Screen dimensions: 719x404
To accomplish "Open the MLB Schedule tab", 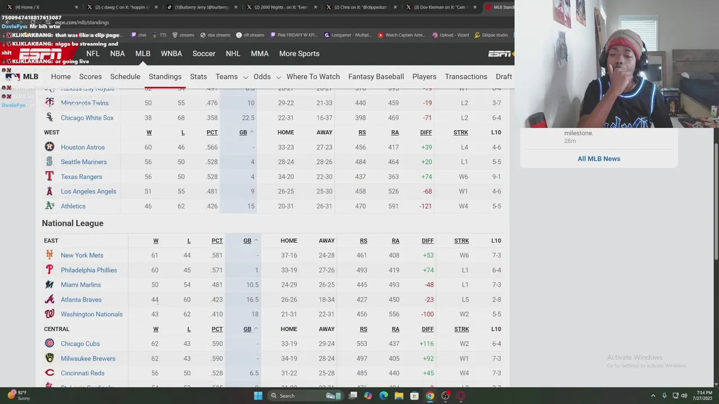I will point(125,76).
